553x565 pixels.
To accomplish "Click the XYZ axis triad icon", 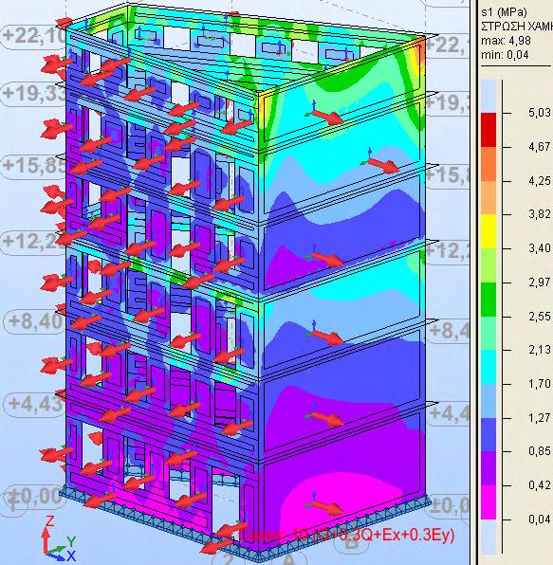I will click(60, 538).
